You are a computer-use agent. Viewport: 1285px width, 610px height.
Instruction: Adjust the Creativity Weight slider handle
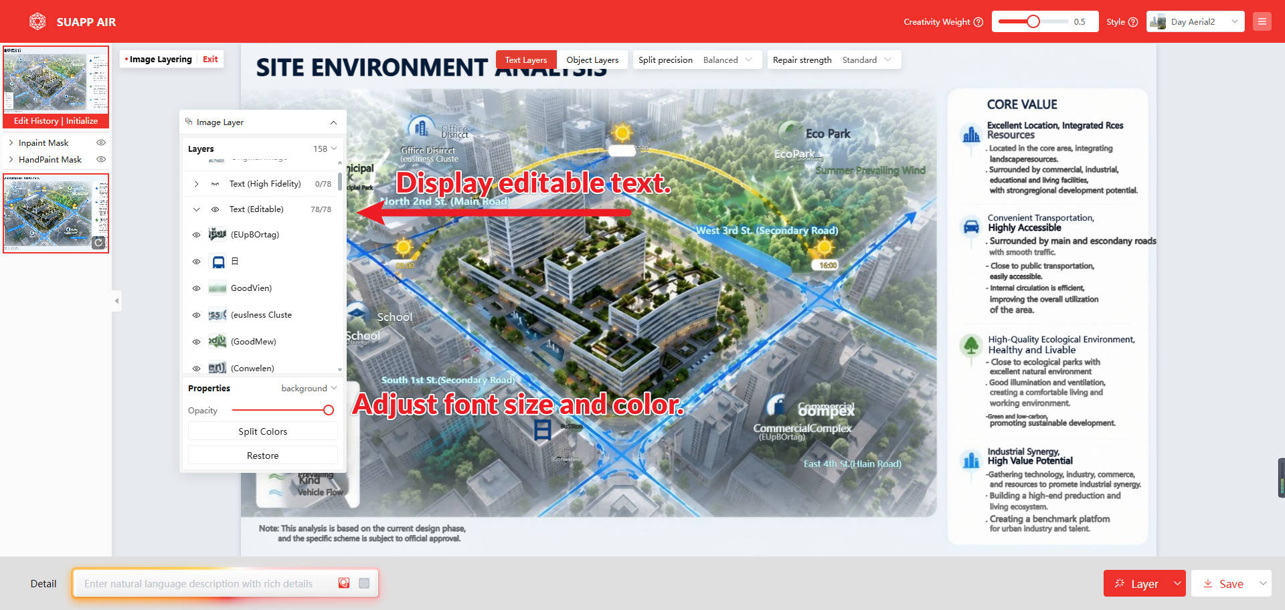click(1033, 21)
